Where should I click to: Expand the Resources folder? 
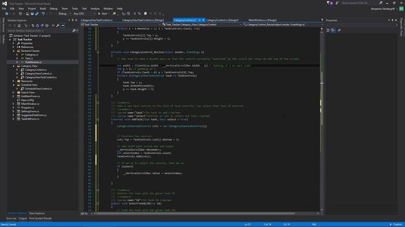[14, 81]
